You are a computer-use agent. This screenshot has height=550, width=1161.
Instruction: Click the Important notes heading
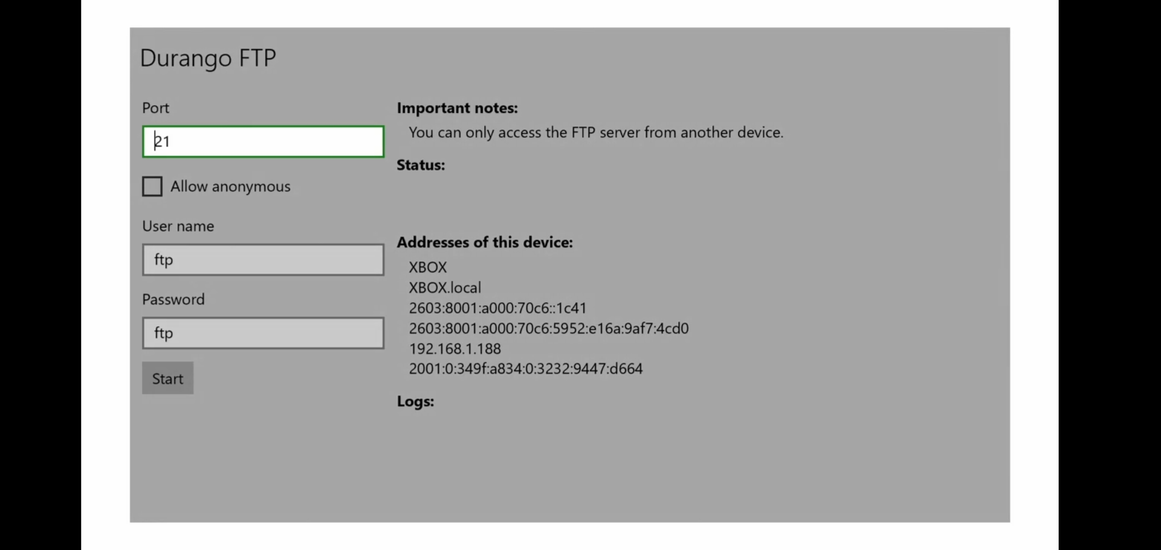click(x=458, y=108)
